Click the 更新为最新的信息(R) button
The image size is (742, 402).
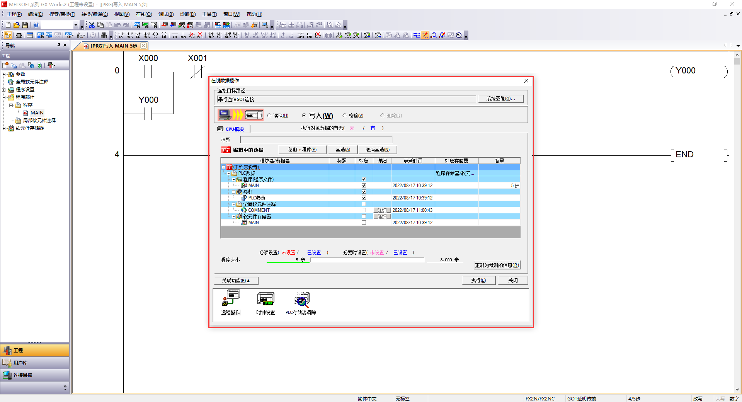tap(497, 265)
